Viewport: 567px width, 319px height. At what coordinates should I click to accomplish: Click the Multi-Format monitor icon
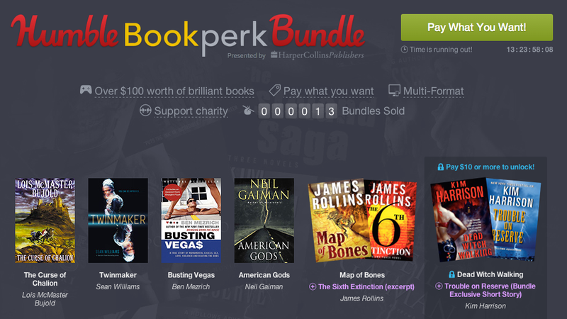(394, 91)
